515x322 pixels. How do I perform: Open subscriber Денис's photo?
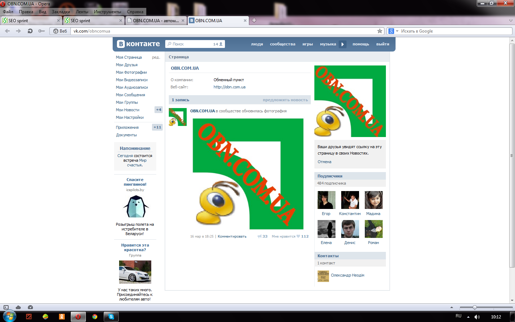350,229
